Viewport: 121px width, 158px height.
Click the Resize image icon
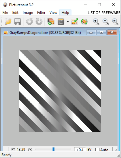click(x=75, y=21)
